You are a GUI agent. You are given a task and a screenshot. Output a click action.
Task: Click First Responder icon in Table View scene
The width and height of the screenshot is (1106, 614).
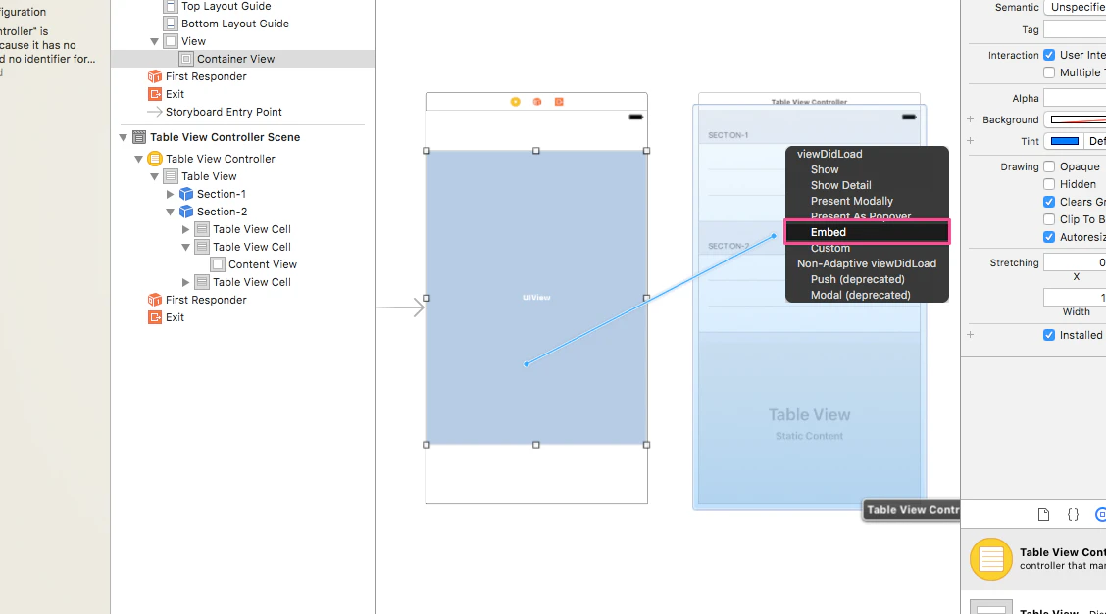point(155,300)
